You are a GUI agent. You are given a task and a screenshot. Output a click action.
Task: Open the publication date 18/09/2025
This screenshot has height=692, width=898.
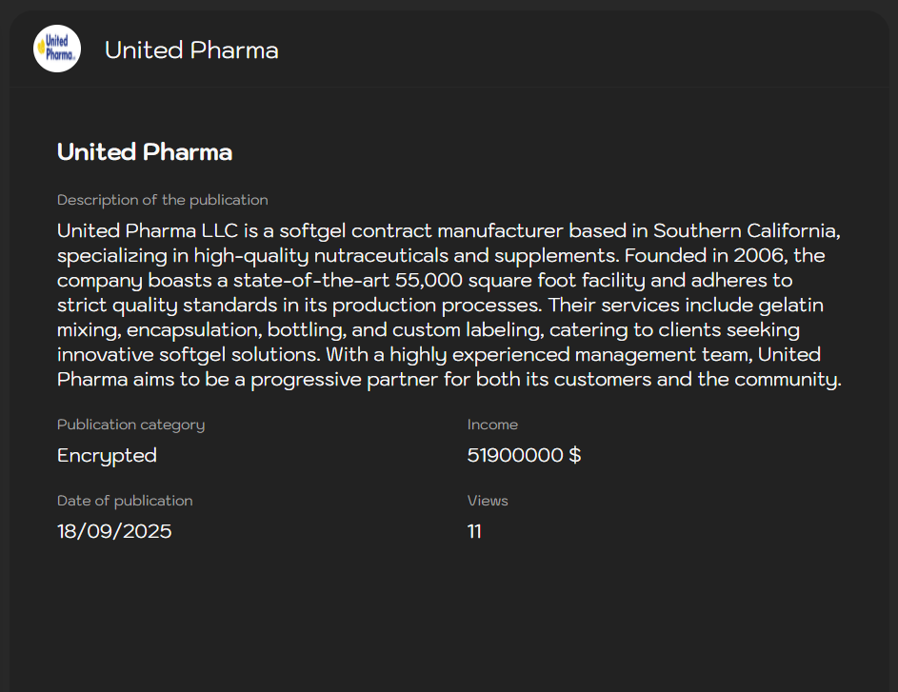(x=114, y=531)
